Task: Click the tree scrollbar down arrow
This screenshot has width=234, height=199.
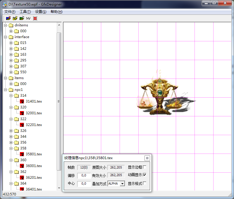Action: pos(59,188)
